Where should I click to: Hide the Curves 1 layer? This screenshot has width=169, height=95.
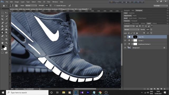point(125,40)
